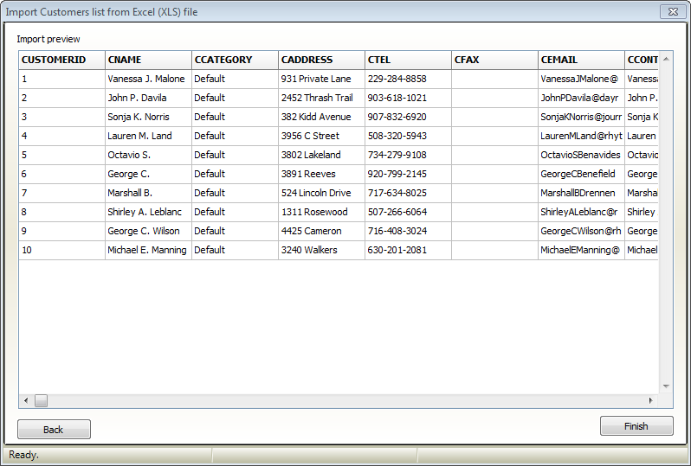Select email cell 'GeorgeCWilson@rh'
This screenshot has width=691, height=466.
point(581,231)
